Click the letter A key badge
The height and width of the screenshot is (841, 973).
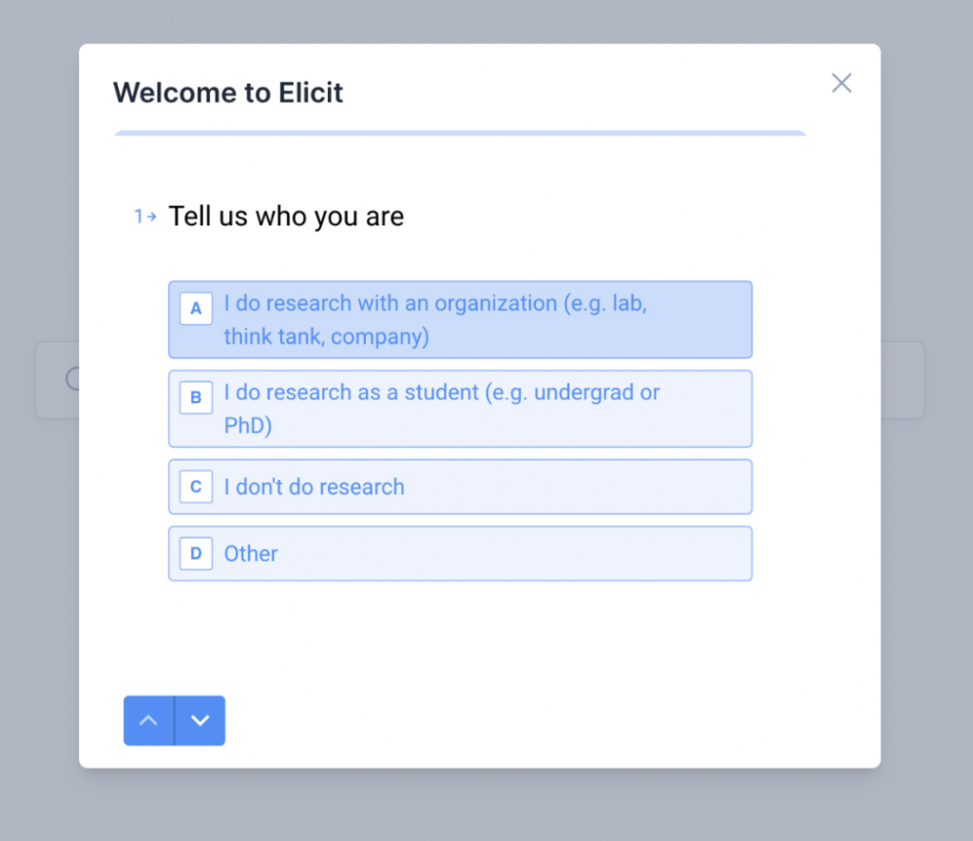196,308
